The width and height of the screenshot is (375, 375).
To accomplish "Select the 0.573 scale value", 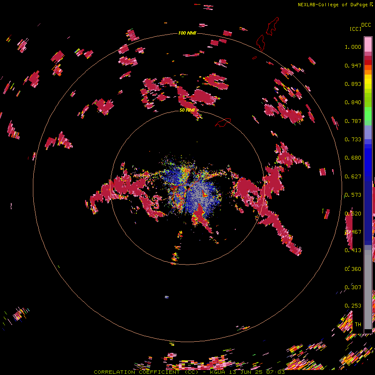I will (x=353, y=195).
